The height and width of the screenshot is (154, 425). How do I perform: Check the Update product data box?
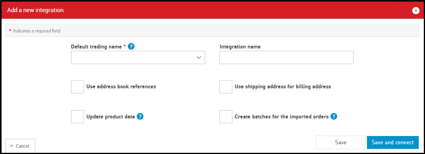(78, 117)
